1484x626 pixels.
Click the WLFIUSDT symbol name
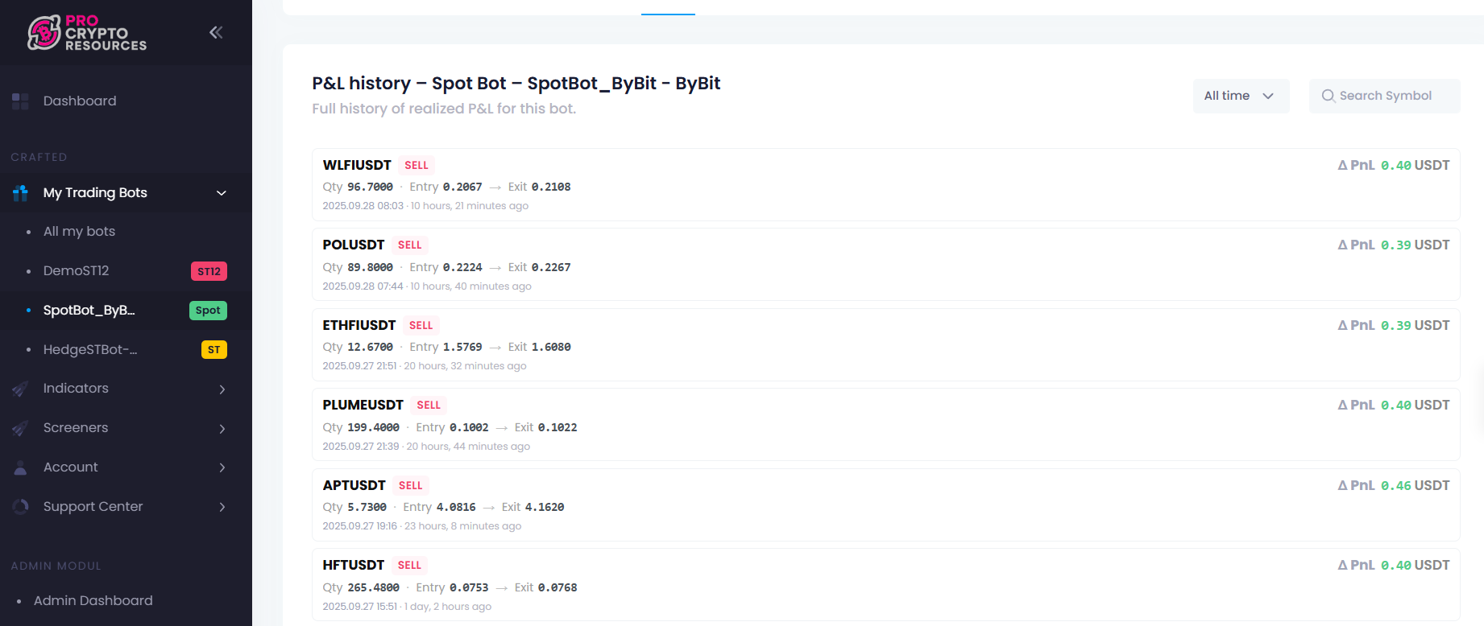357,165
